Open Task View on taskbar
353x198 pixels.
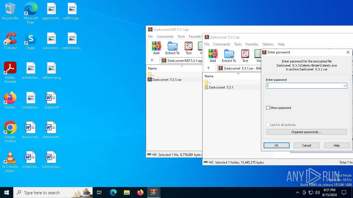click(x=99, y=193)
